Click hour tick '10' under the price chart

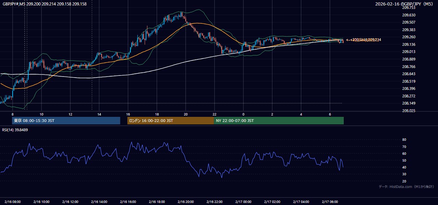click(41, 114)
